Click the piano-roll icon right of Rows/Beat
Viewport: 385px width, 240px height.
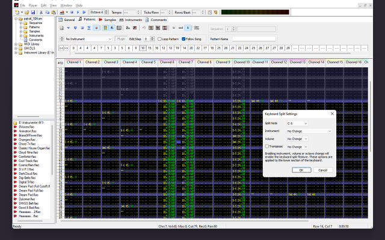[x=210, y=12]
